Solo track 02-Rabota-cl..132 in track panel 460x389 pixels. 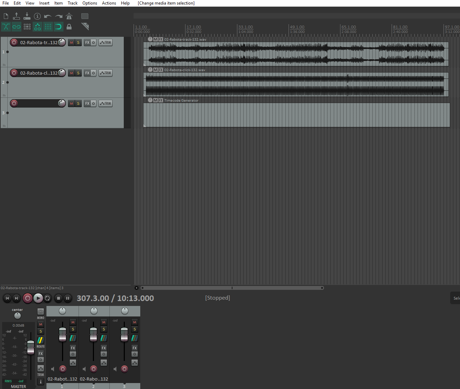(78, 73)
